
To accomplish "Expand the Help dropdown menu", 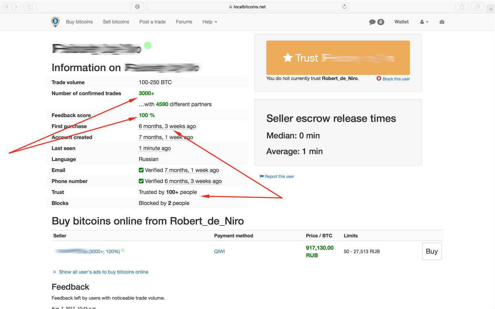I will pyautogui.click(x=209, y=22).
